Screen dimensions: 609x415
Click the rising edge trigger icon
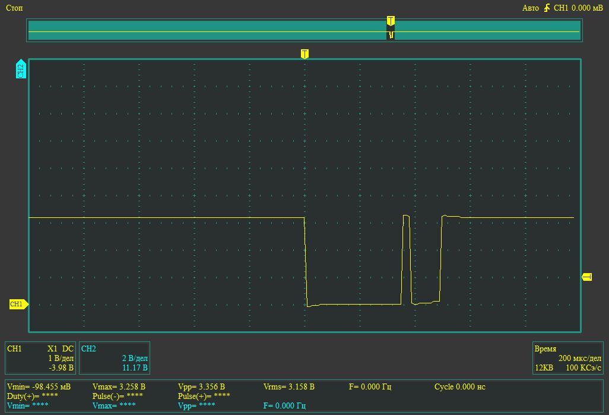(x=547, y=8)
